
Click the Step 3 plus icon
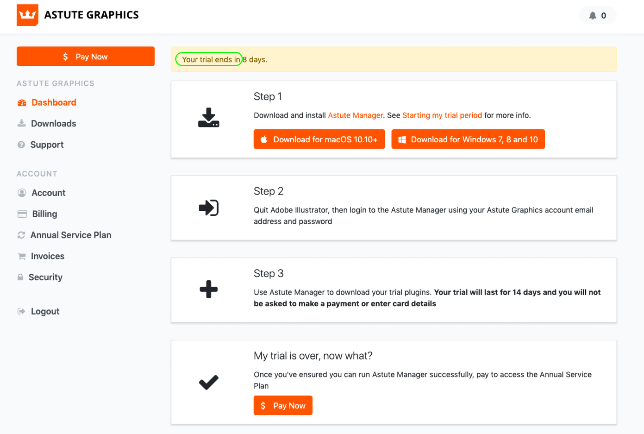pyautogui.click(x=208, y=289)
